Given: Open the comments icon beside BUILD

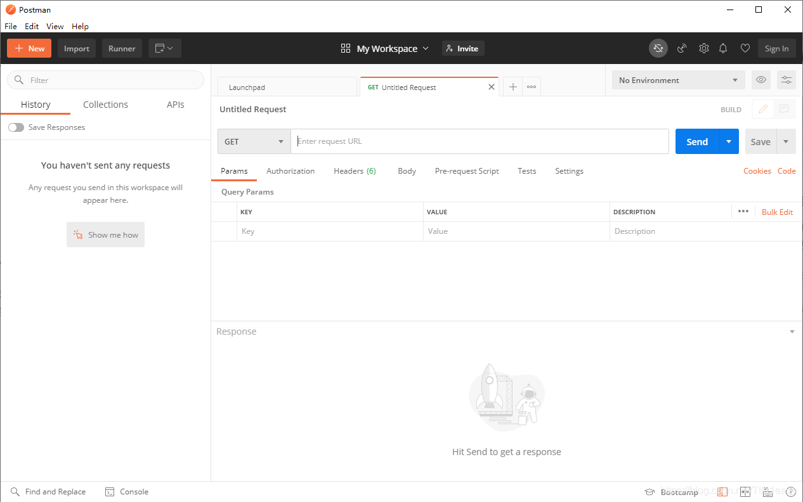Looking at the screenshot, I should (784, 109).
